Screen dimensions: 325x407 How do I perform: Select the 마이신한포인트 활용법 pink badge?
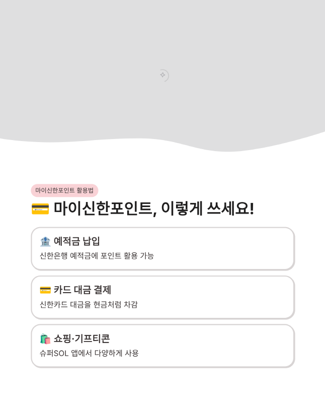pyautogui.click(x=64, y=190)
